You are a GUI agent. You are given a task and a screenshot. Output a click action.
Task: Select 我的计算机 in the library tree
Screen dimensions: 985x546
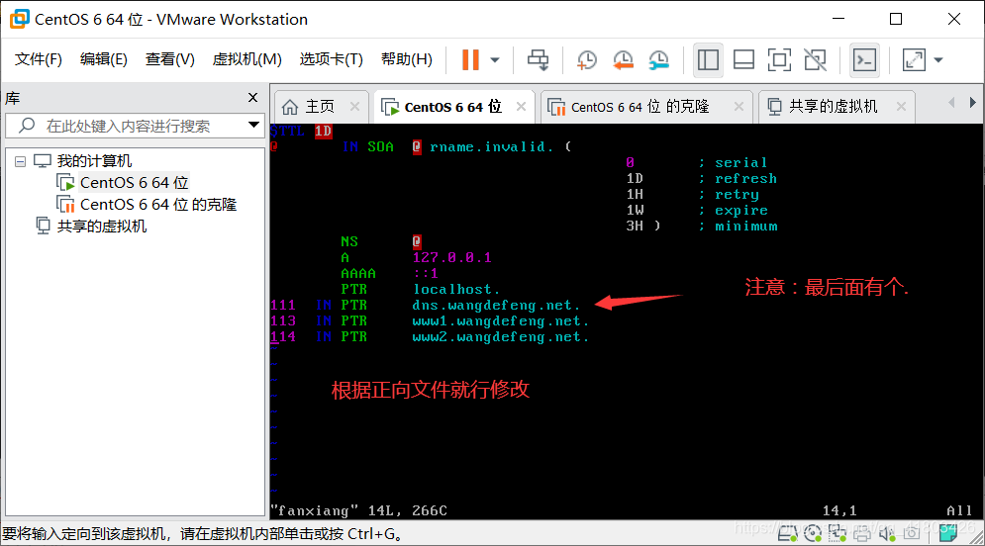94,160
